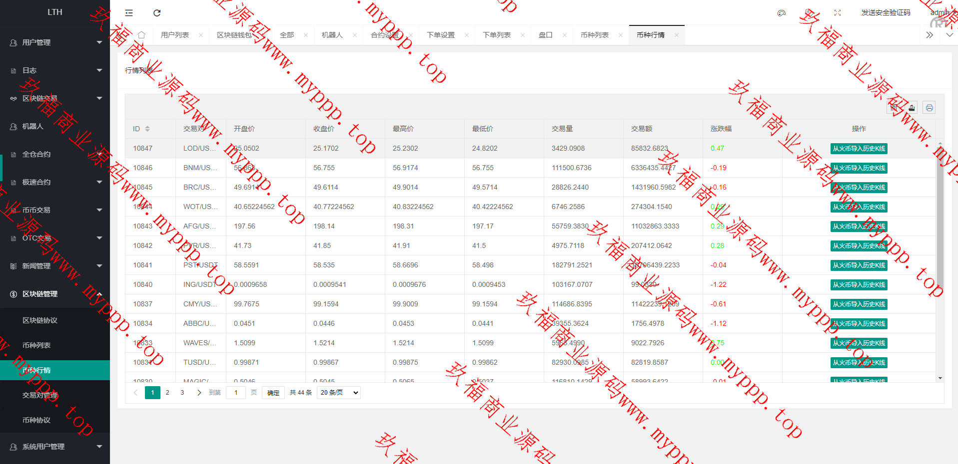Click the table print icon
Screen dimensions: 958x464
pyautogui.click(x=929, y=108)
